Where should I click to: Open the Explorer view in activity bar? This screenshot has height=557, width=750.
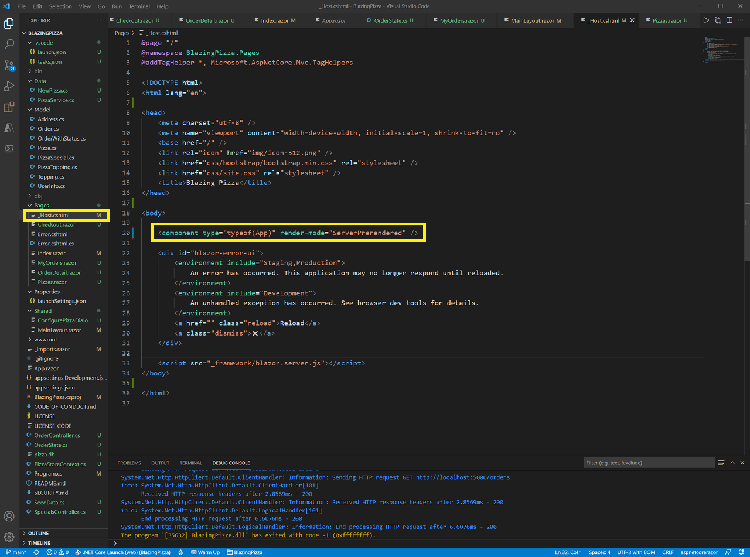(9, 23)
